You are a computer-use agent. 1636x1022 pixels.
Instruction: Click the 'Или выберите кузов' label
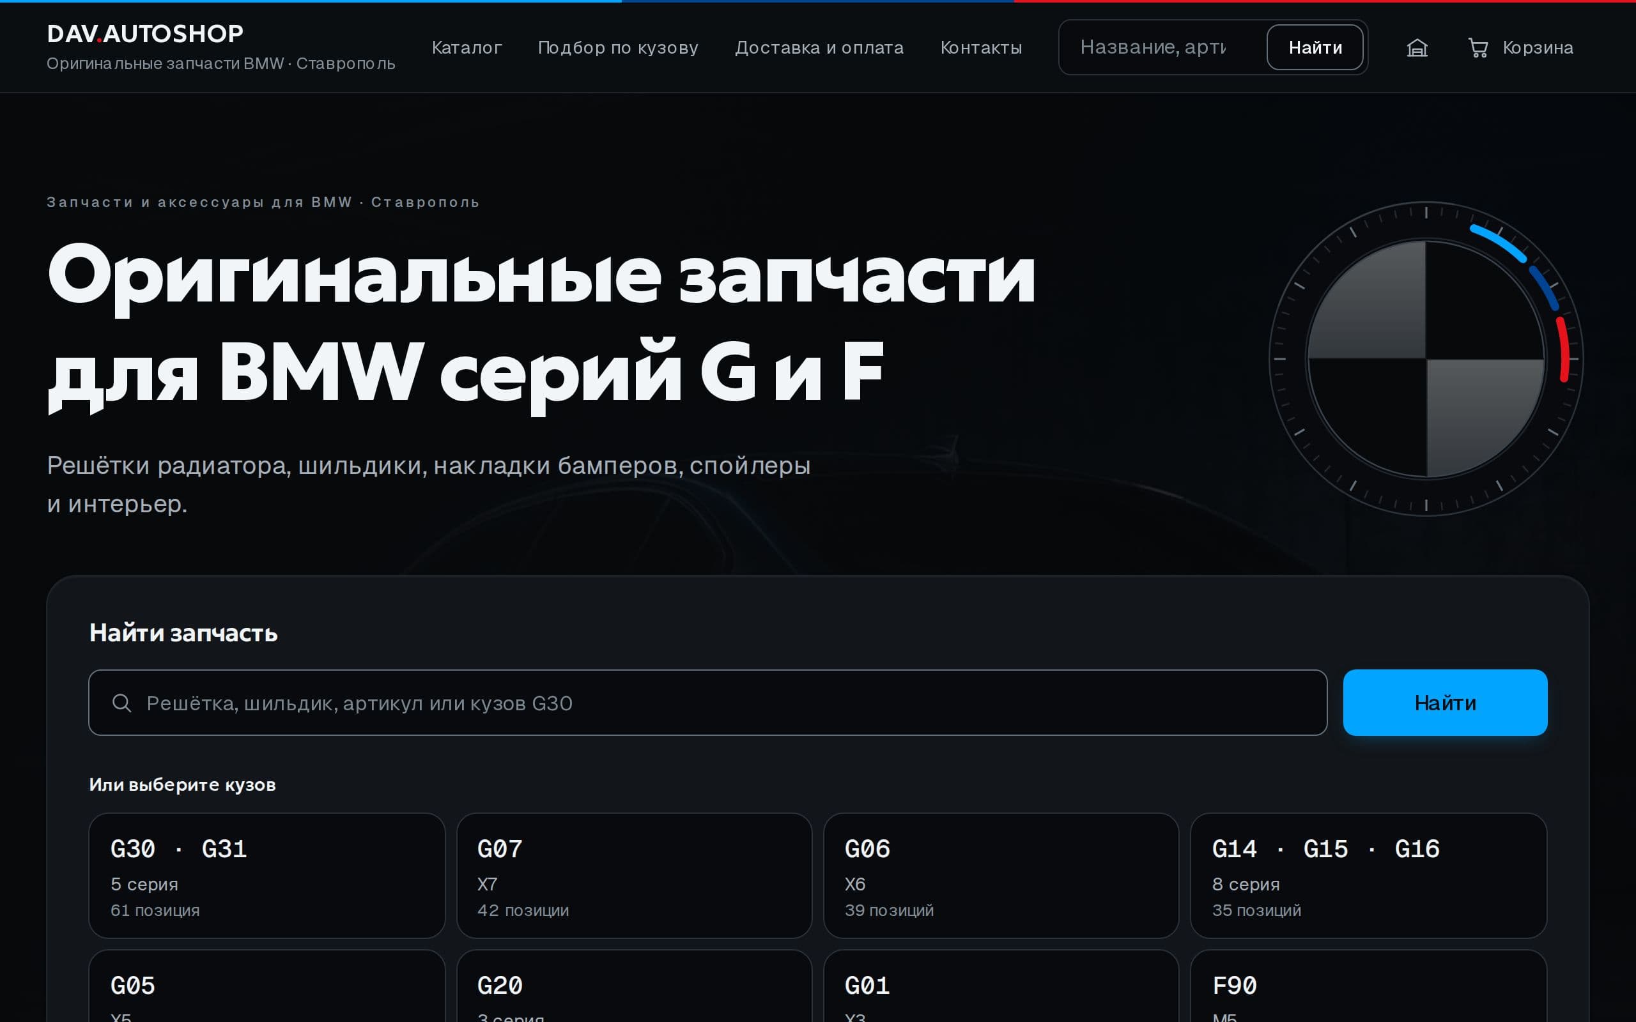pyautogui.click(x=183, y=785)
